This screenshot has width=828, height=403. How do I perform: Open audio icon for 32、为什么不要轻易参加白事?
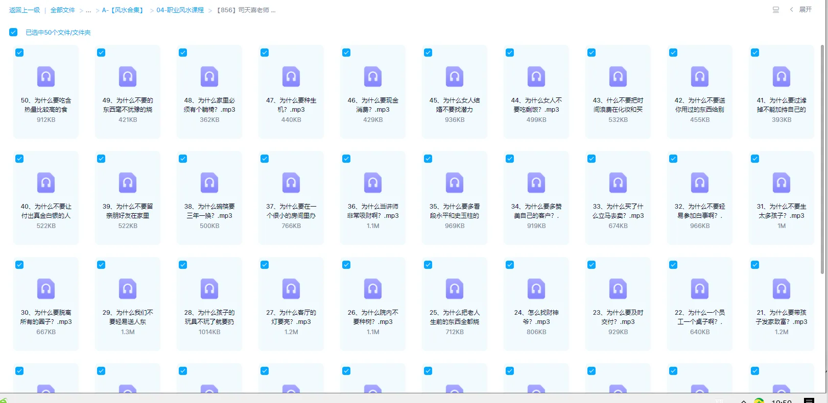(700, 183)
